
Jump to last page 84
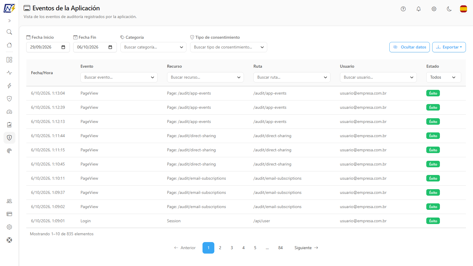coord(281,248)
